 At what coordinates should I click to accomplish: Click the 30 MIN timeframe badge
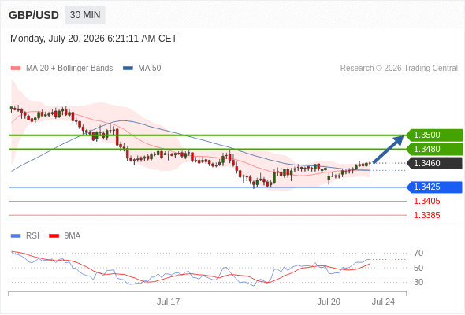coord(85,15)
